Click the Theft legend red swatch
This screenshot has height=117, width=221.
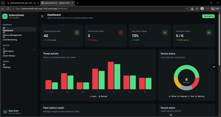click(x=189, y=96)
